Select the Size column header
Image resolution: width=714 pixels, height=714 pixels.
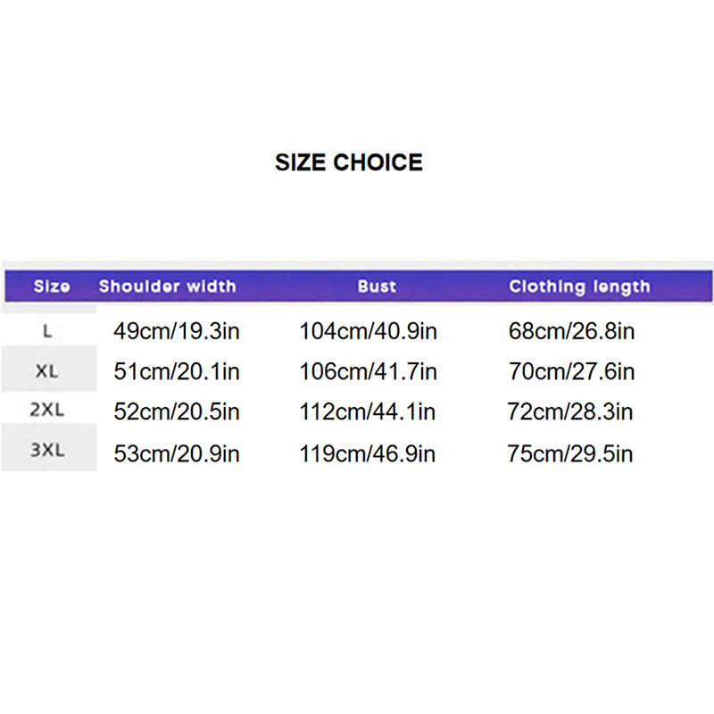coord(51,286)
